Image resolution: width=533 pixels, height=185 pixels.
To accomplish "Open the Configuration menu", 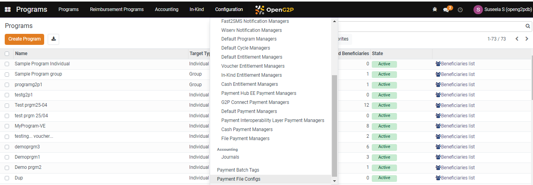I will (x=229, y=9).
